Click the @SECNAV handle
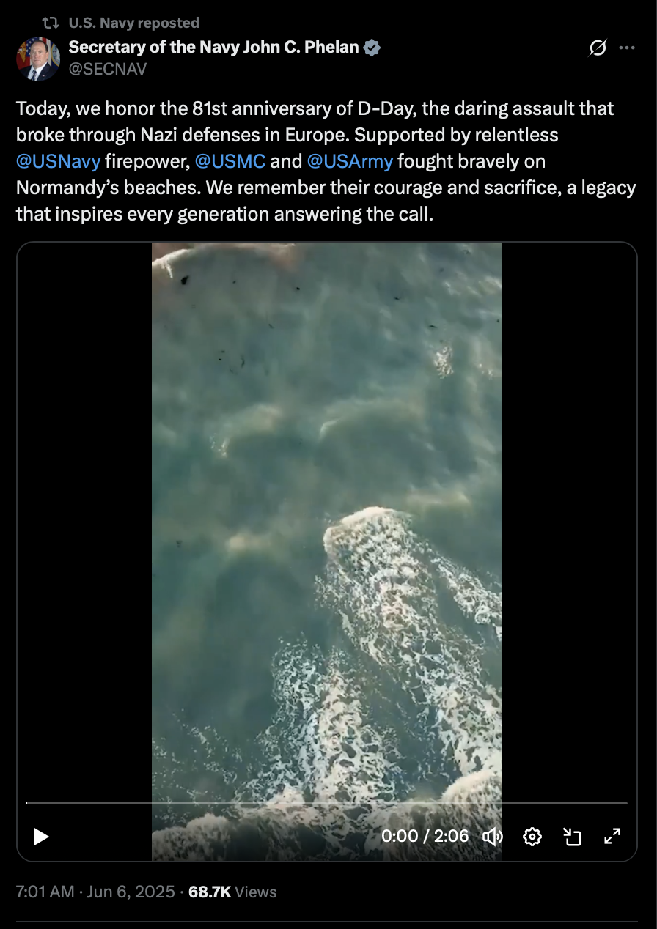Viewport: 657px width, 929px height. tap(108, 69)
